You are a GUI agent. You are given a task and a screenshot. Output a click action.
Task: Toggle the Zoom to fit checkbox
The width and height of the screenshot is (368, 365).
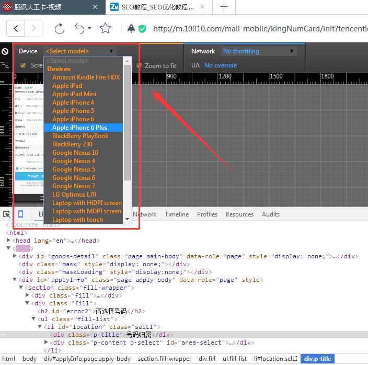pyautogui.click(x=140, y=66)
